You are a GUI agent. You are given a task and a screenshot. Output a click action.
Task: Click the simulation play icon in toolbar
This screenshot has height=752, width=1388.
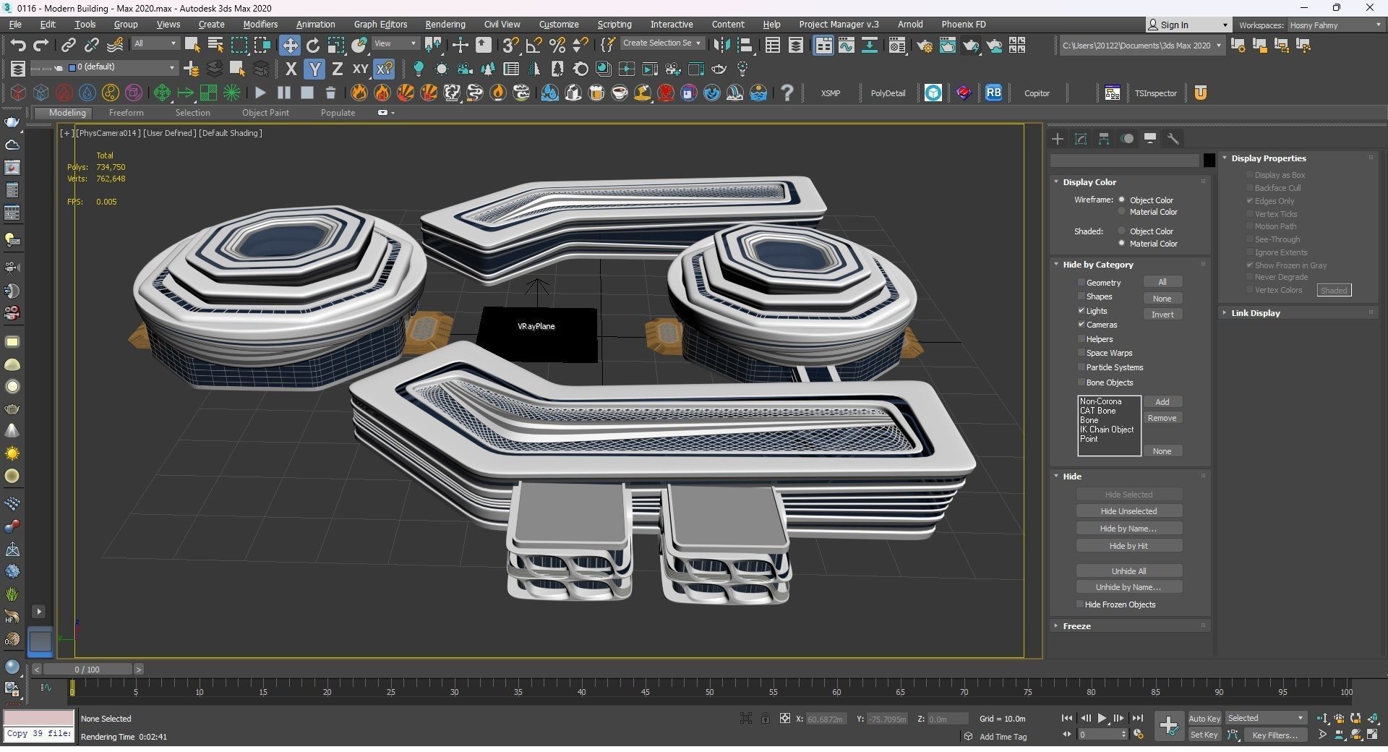(260, 93)
